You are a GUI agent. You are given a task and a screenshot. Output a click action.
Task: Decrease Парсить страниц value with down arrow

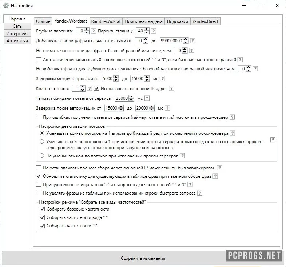pyautogui.click(x=147, y=32)
